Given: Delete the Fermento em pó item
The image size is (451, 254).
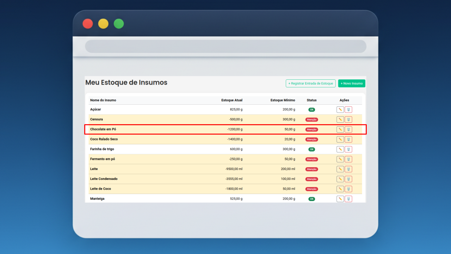Looking at the screenshot, I should pyautogui.click(x=348, y=159).
